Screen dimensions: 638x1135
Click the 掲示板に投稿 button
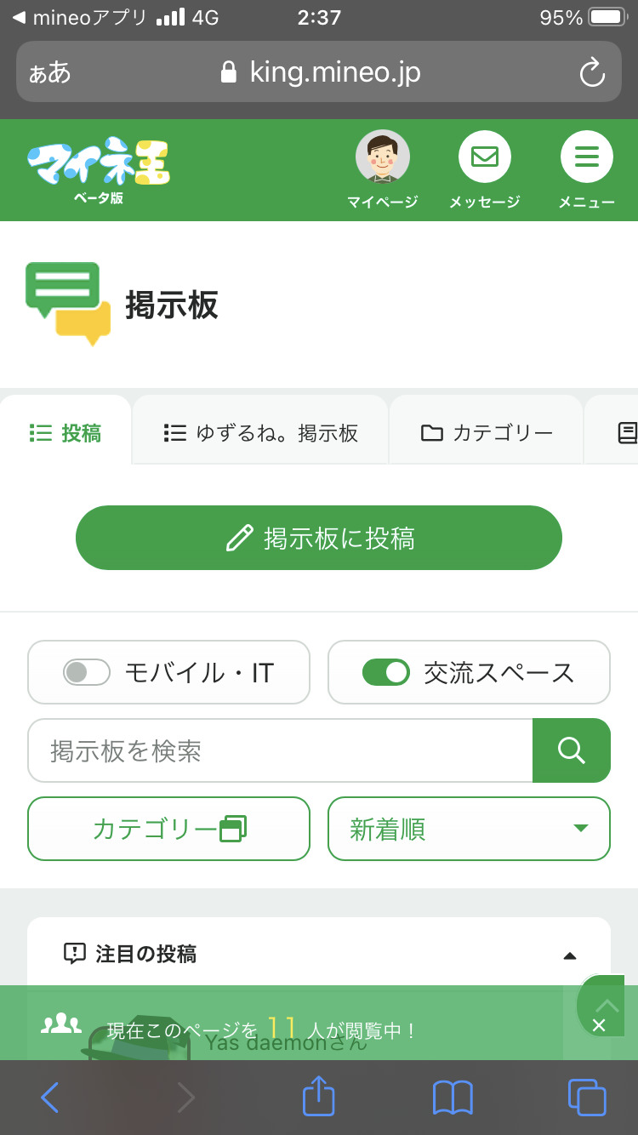tap(319, 538)
